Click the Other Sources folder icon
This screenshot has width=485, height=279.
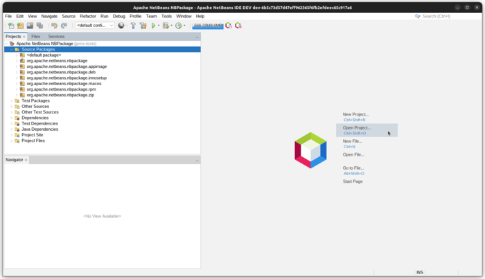pyautogui.click(x=17, y=107)
